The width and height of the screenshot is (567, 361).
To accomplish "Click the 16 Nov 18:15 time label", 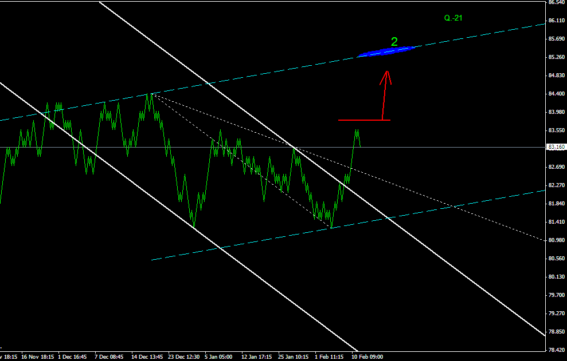I will pos(38,356).
